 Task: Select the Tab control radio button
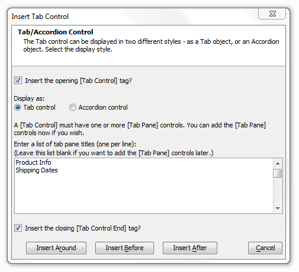click(18, 107)
